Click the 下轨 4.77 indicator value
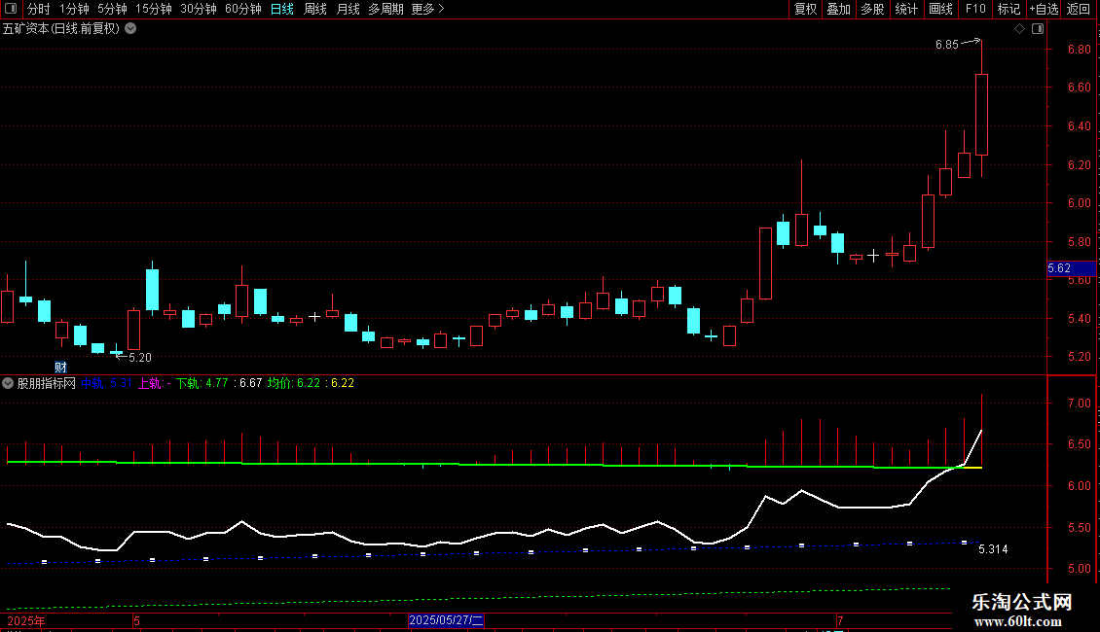The height and width of the screenshot is (632, 1100). coord(202,383)
